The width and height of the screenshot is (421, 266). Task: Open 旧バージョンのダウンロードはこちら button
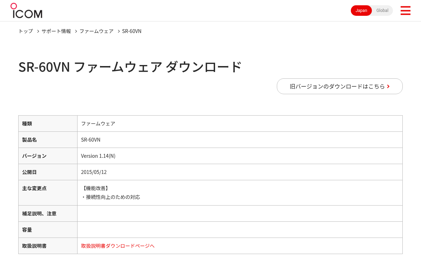pyautogui.click(x=340, y=86)
